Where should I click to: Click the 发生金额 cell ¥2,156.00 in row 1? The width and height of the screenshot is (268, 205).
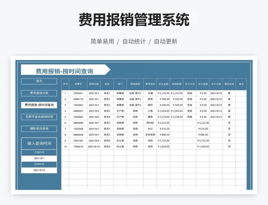[163, 93]
